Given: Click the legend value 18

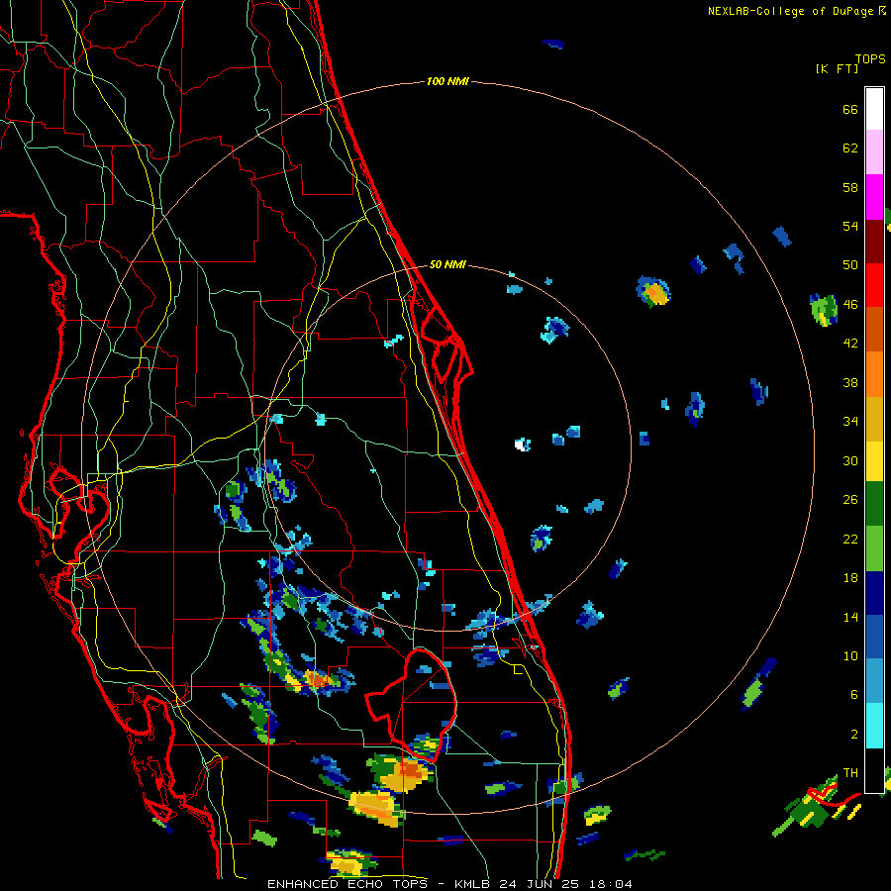Looking at the screenshot, I should point(850,578).
